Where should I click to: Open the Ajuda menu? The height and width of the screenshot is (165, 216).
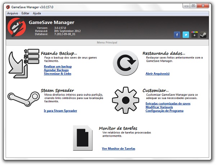click(37, 13)
